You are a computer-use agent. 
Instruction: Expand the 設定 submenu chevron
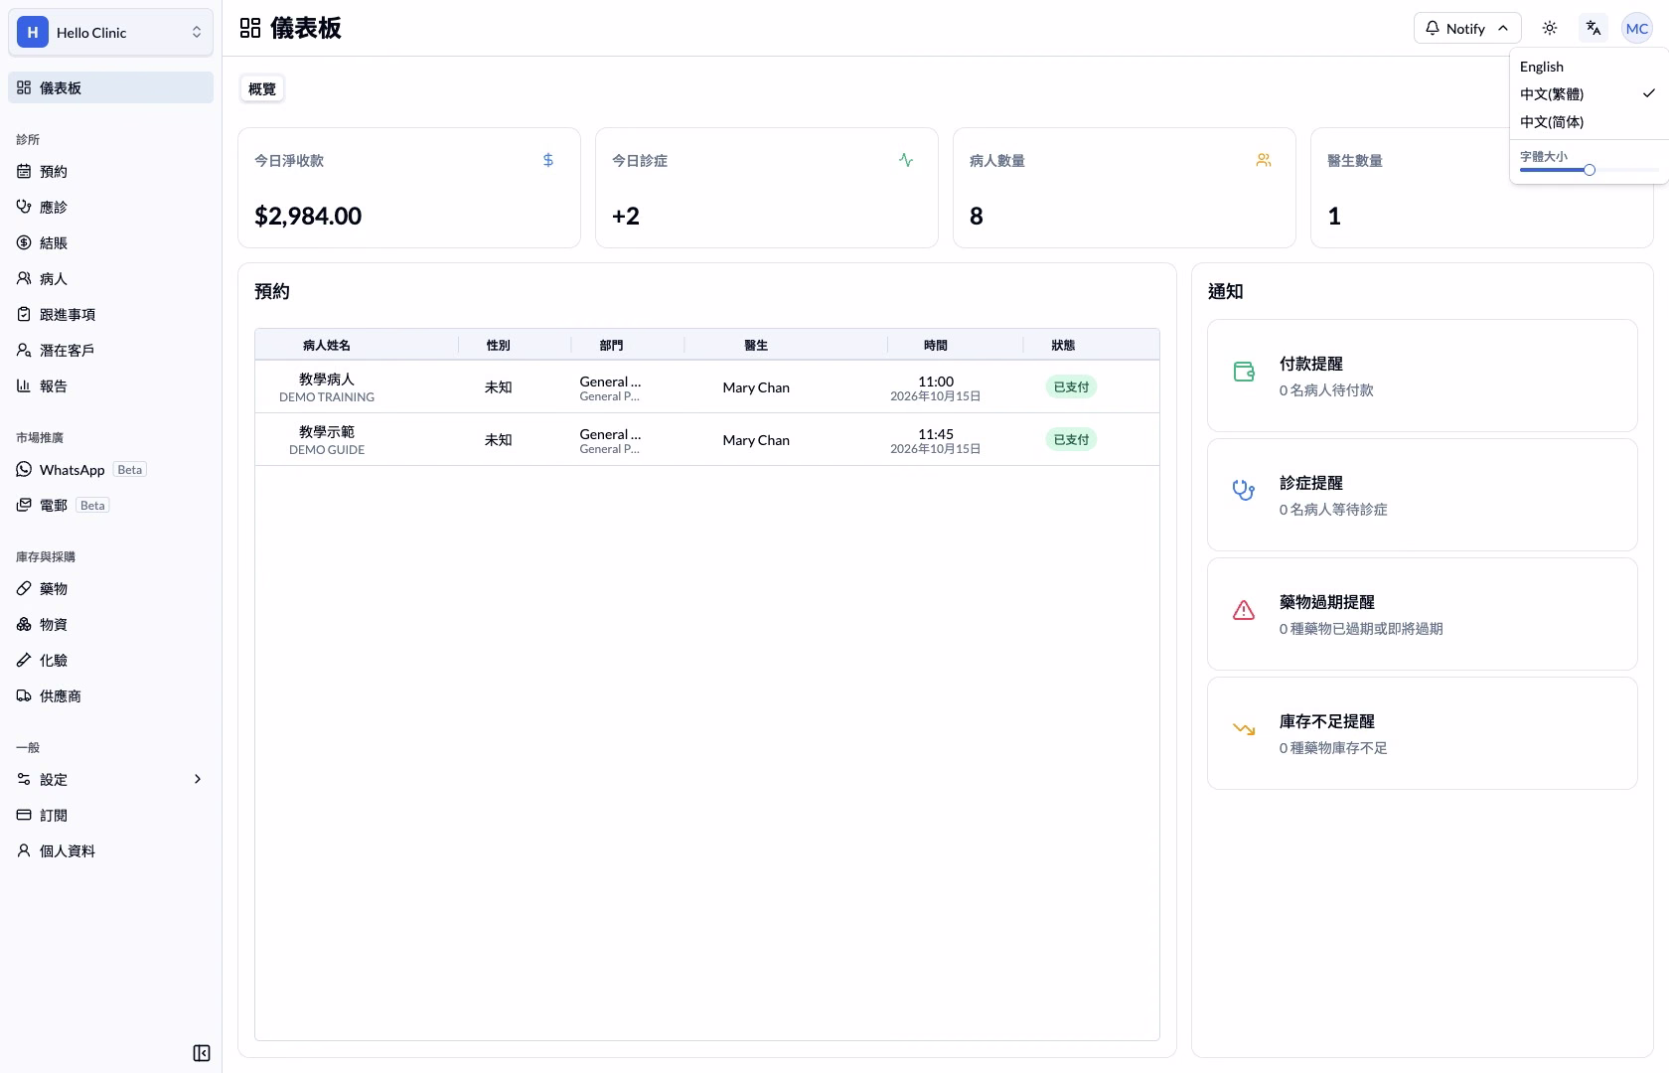point(198,779)
